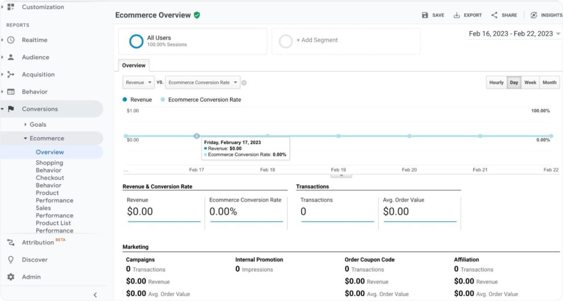This screenshot has width=563, height=301.
Task: Click the Save floppy disk icon
Action: tap(425, 15)
